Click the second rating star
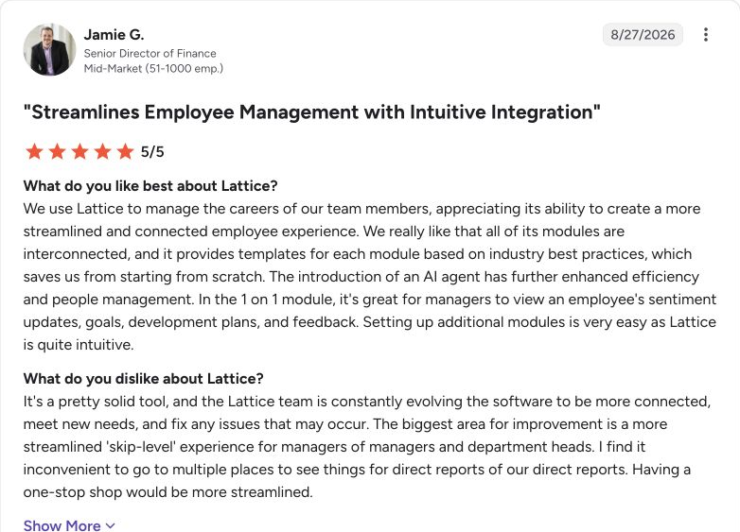This screenshot has width=740, height=532. click(x=57, y=152)
